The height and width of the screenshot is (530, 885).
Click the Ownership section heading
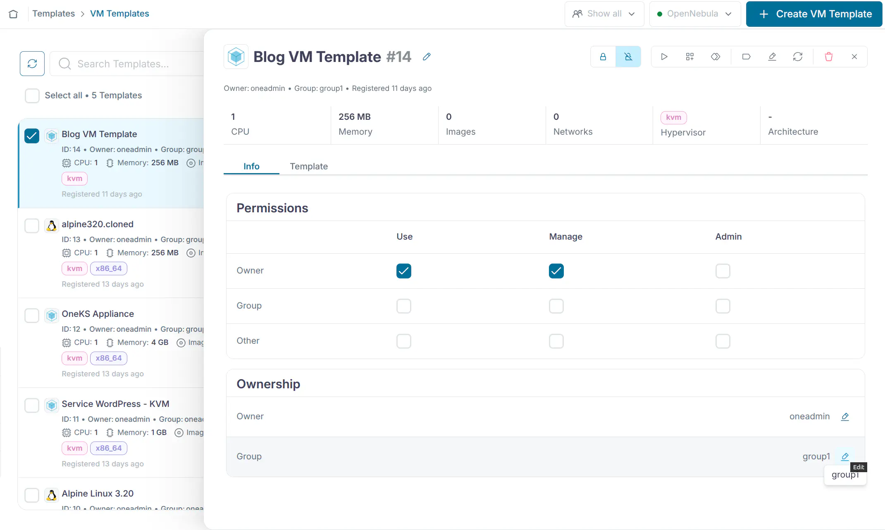click(268, 384)
